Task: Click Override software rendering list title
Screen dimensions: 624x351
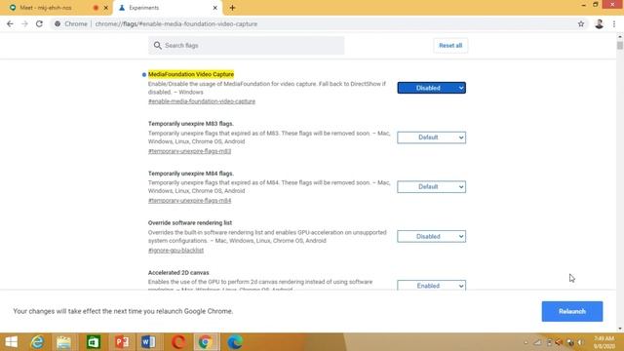Action: click(190, 223)
